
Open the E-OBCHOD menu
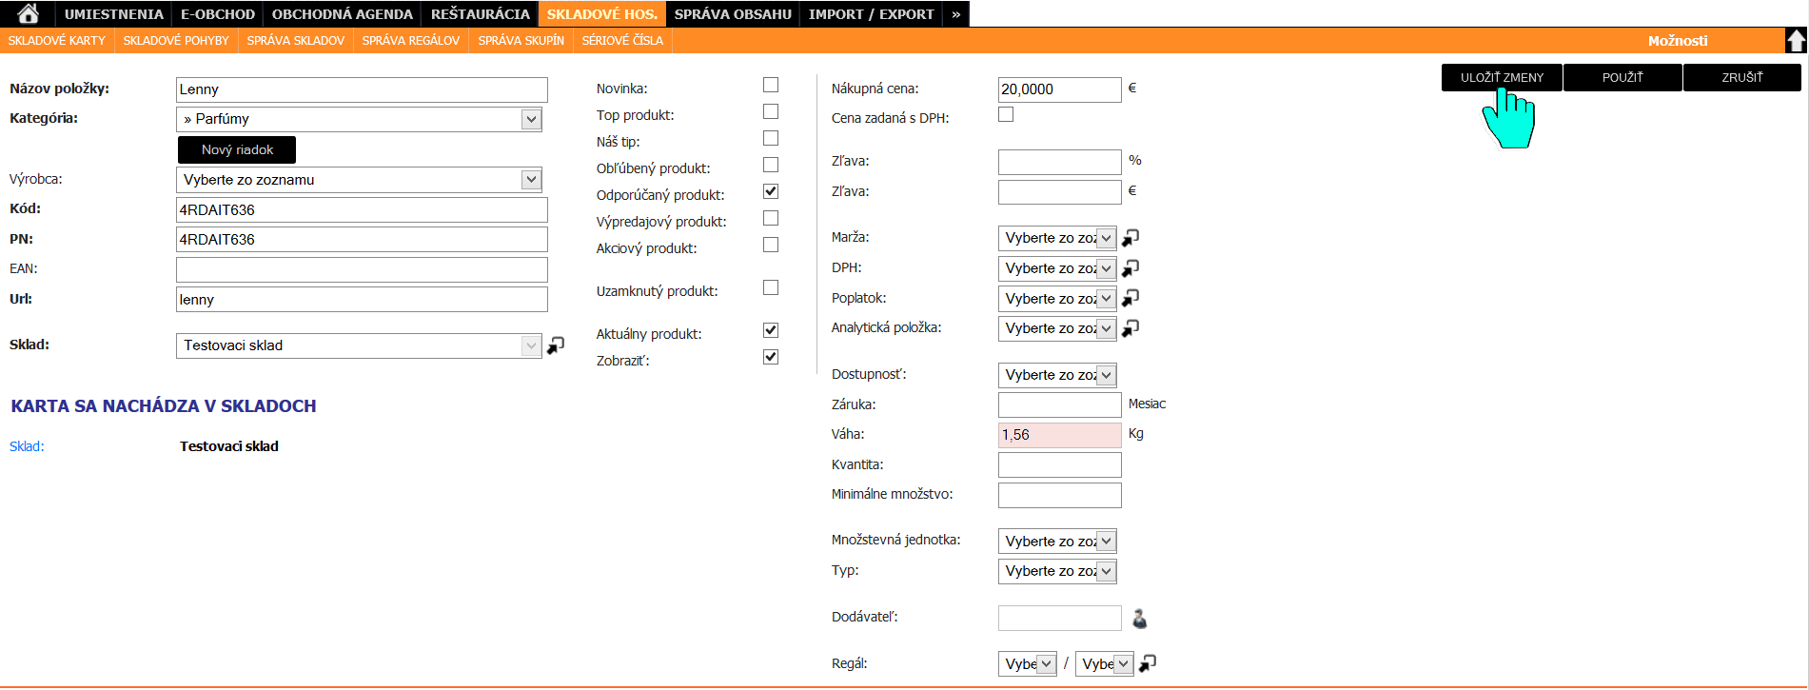point(218,14)
